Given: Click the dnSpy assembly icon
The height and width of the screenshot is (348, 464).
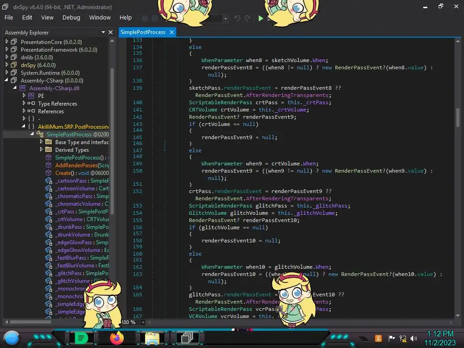Looking at the screenshot, I should pos(14,65).
